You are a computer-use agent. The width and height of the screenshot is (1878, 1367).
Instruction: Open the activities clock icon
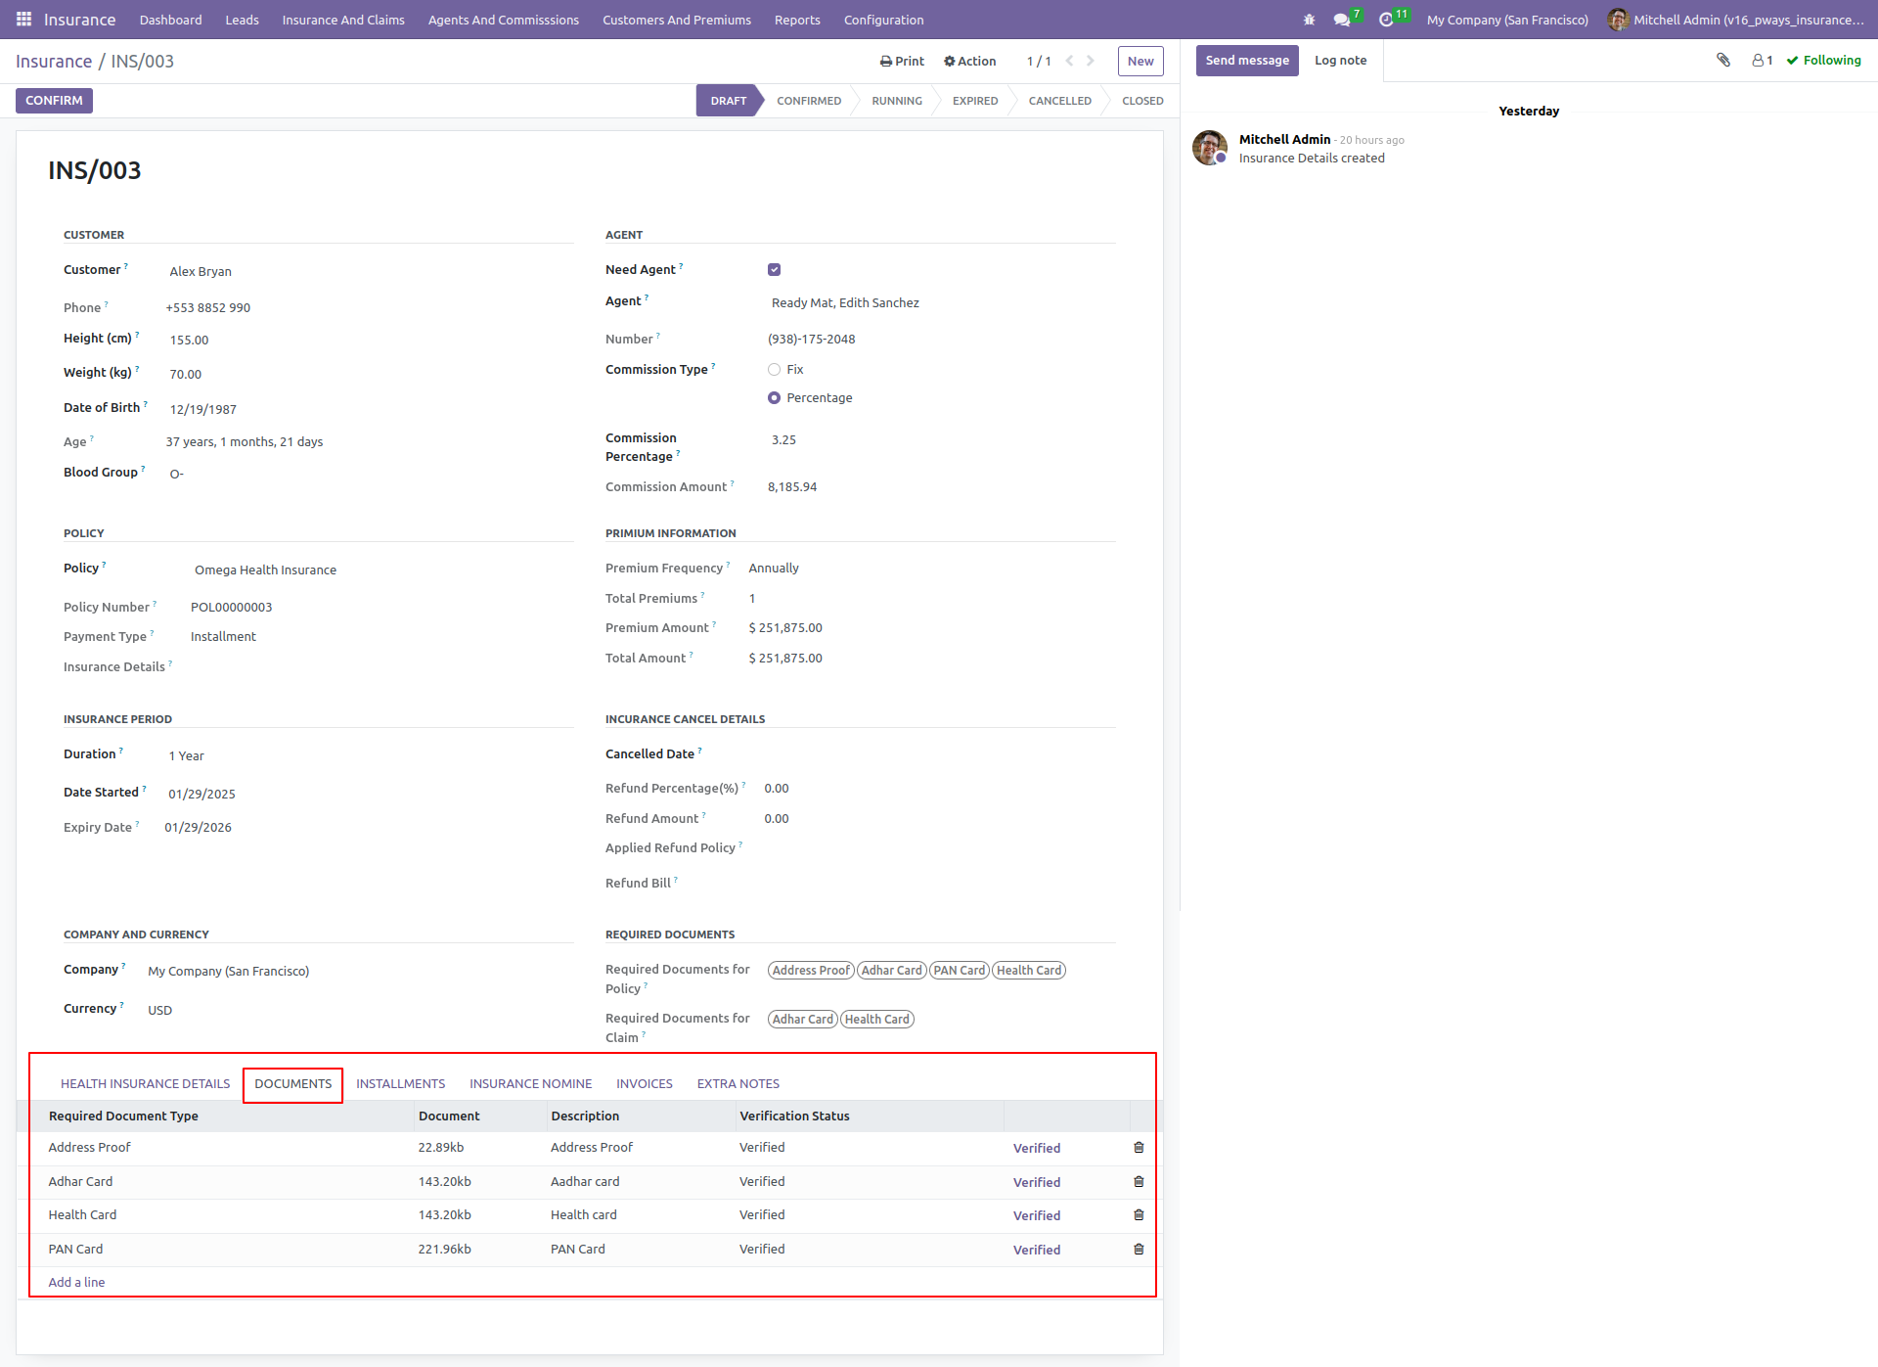tap(1386, 20)
